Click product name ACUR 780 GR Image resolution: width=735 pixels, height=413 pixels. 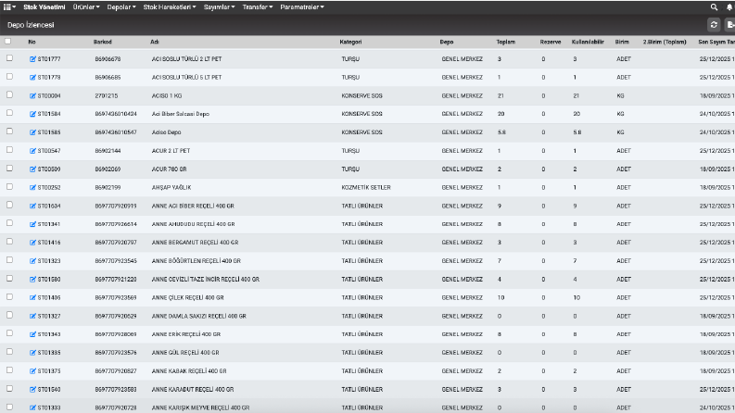tap(169, 169)
